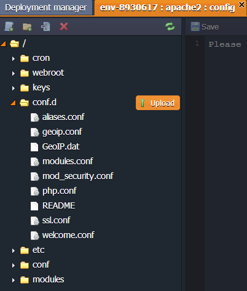The width and height of the screenshot is (247, 291).
Task: Collapse the root folder tree
Action: 3,44
